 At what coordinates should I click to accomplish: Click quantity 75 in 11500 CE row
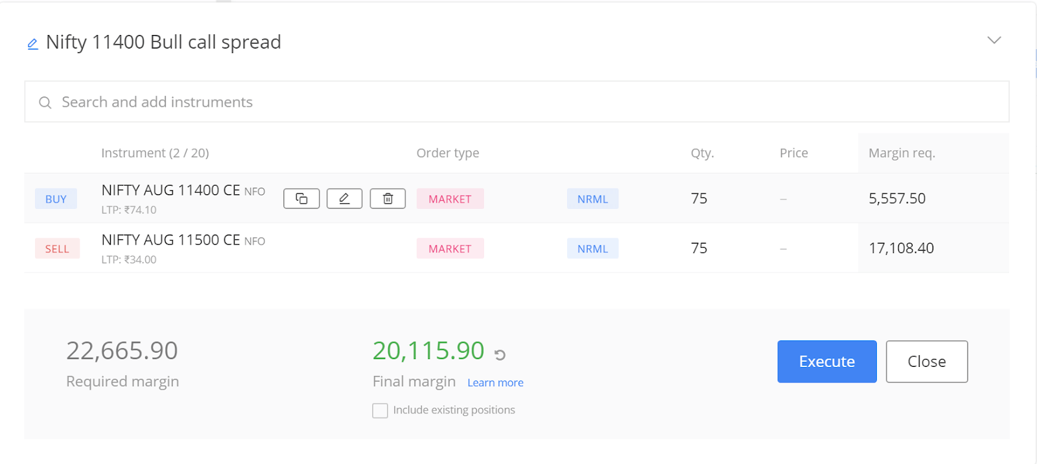699,249
